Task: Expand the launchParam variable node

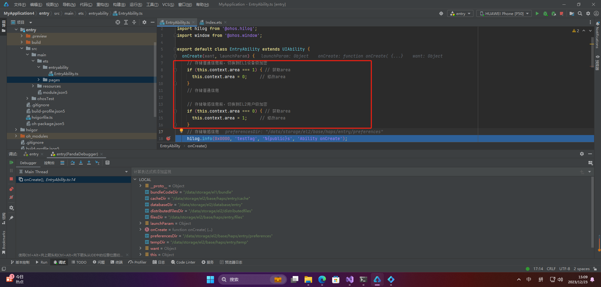Action: (x=140, y=224)
